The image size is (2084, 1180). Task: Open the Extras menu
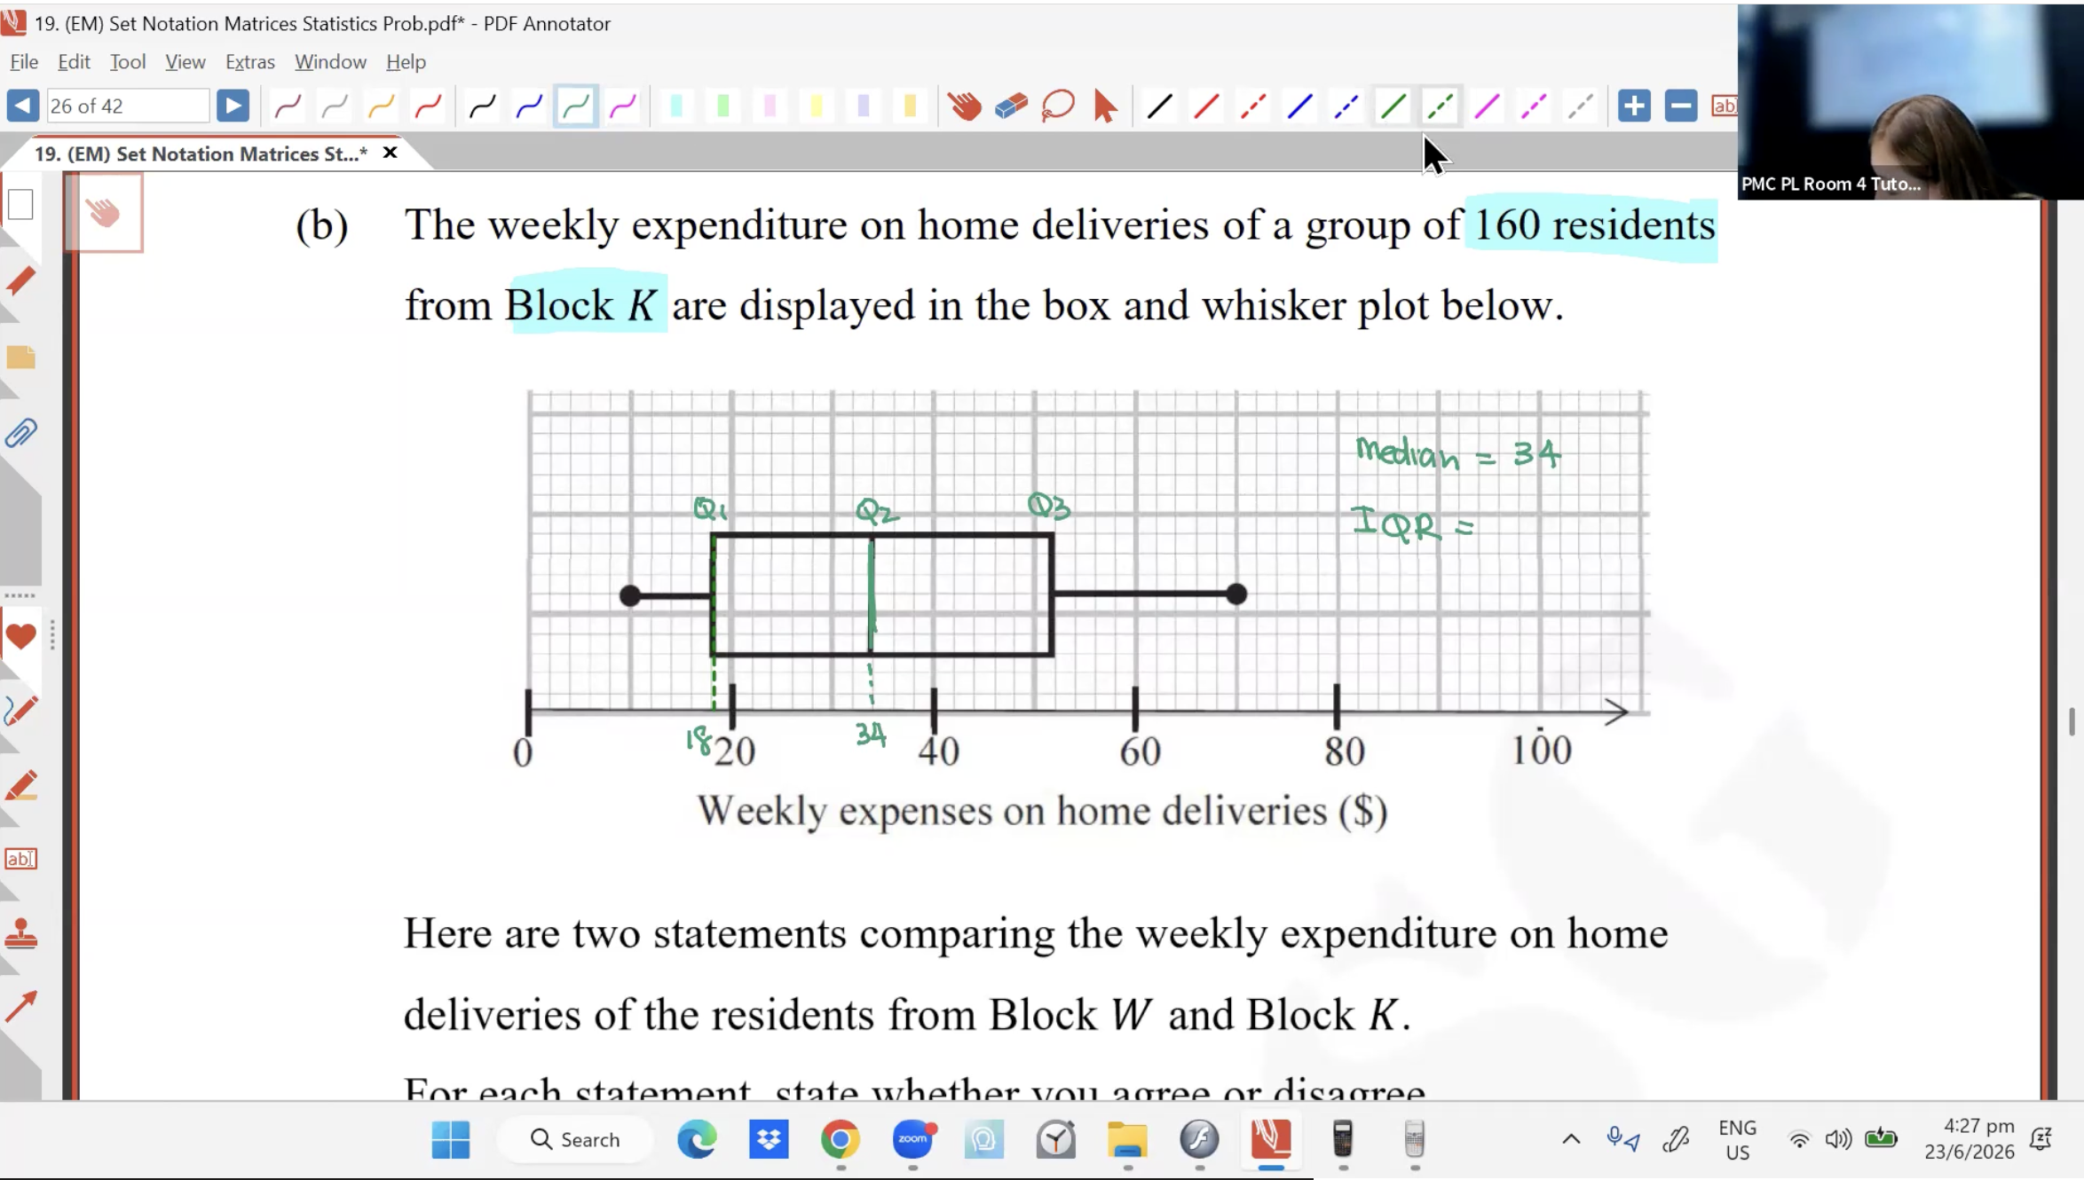pos(249,61)
